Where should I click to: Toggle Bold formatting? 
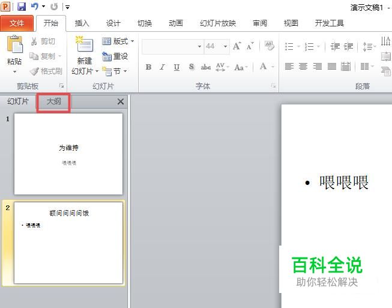point(148,67)
